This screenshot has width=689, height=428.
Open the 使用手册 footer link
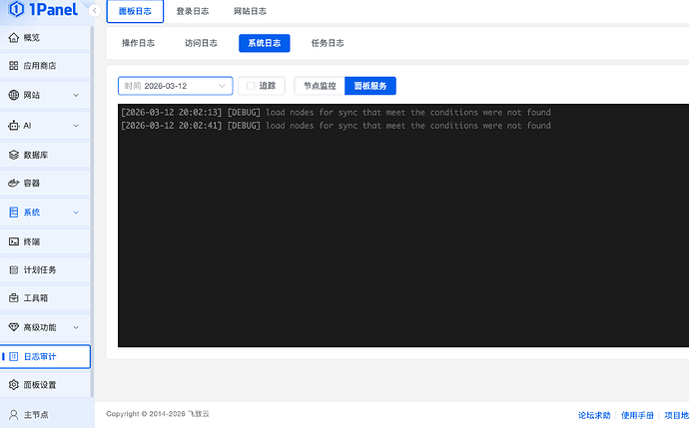tap(636, 414)
